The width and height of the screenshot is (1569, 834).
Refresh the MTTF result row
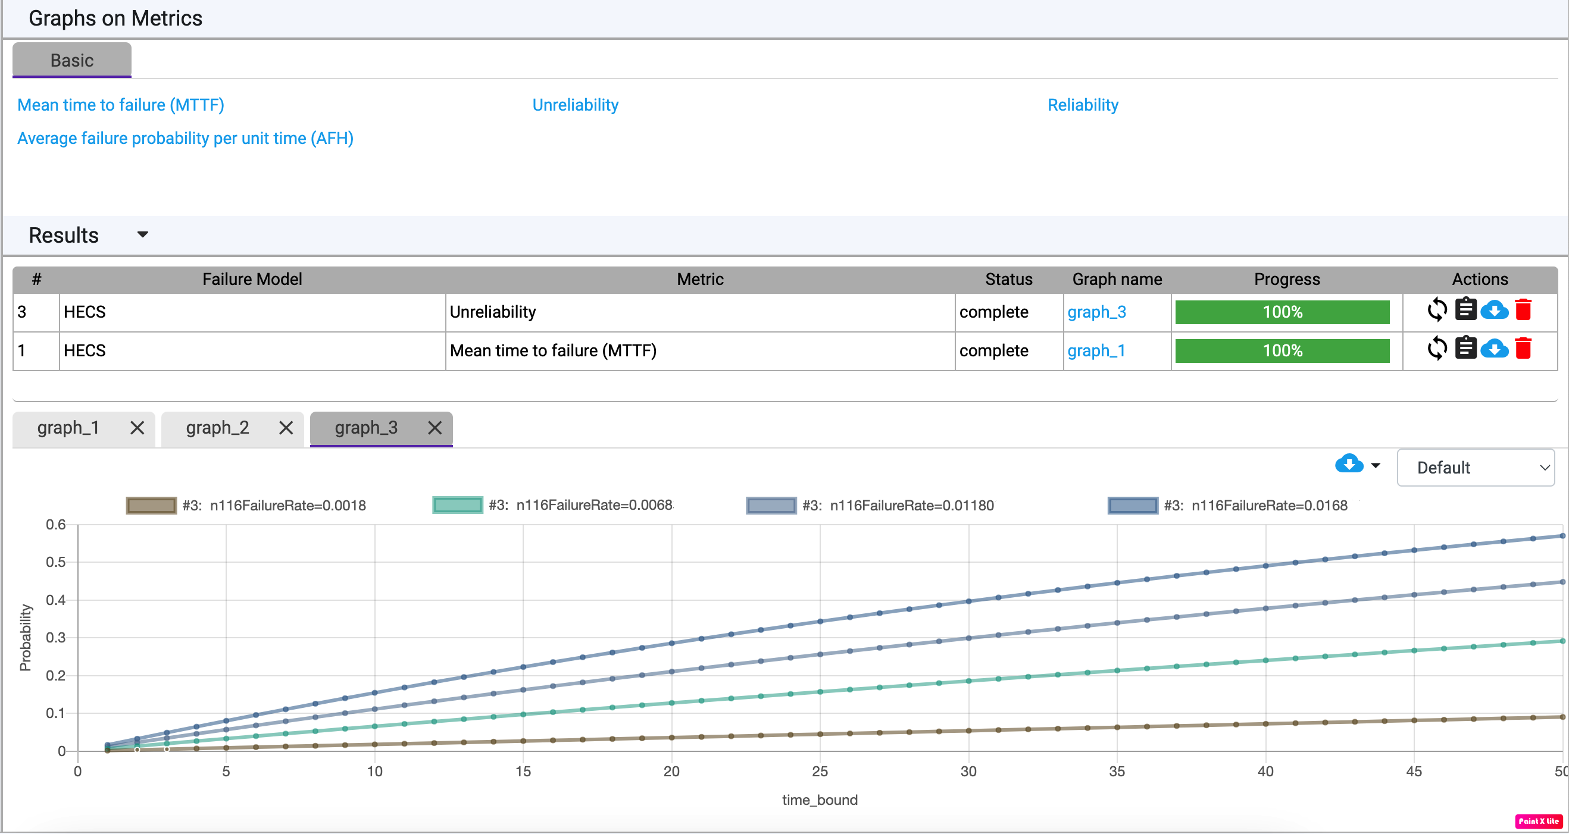(x=1437, y=349)
